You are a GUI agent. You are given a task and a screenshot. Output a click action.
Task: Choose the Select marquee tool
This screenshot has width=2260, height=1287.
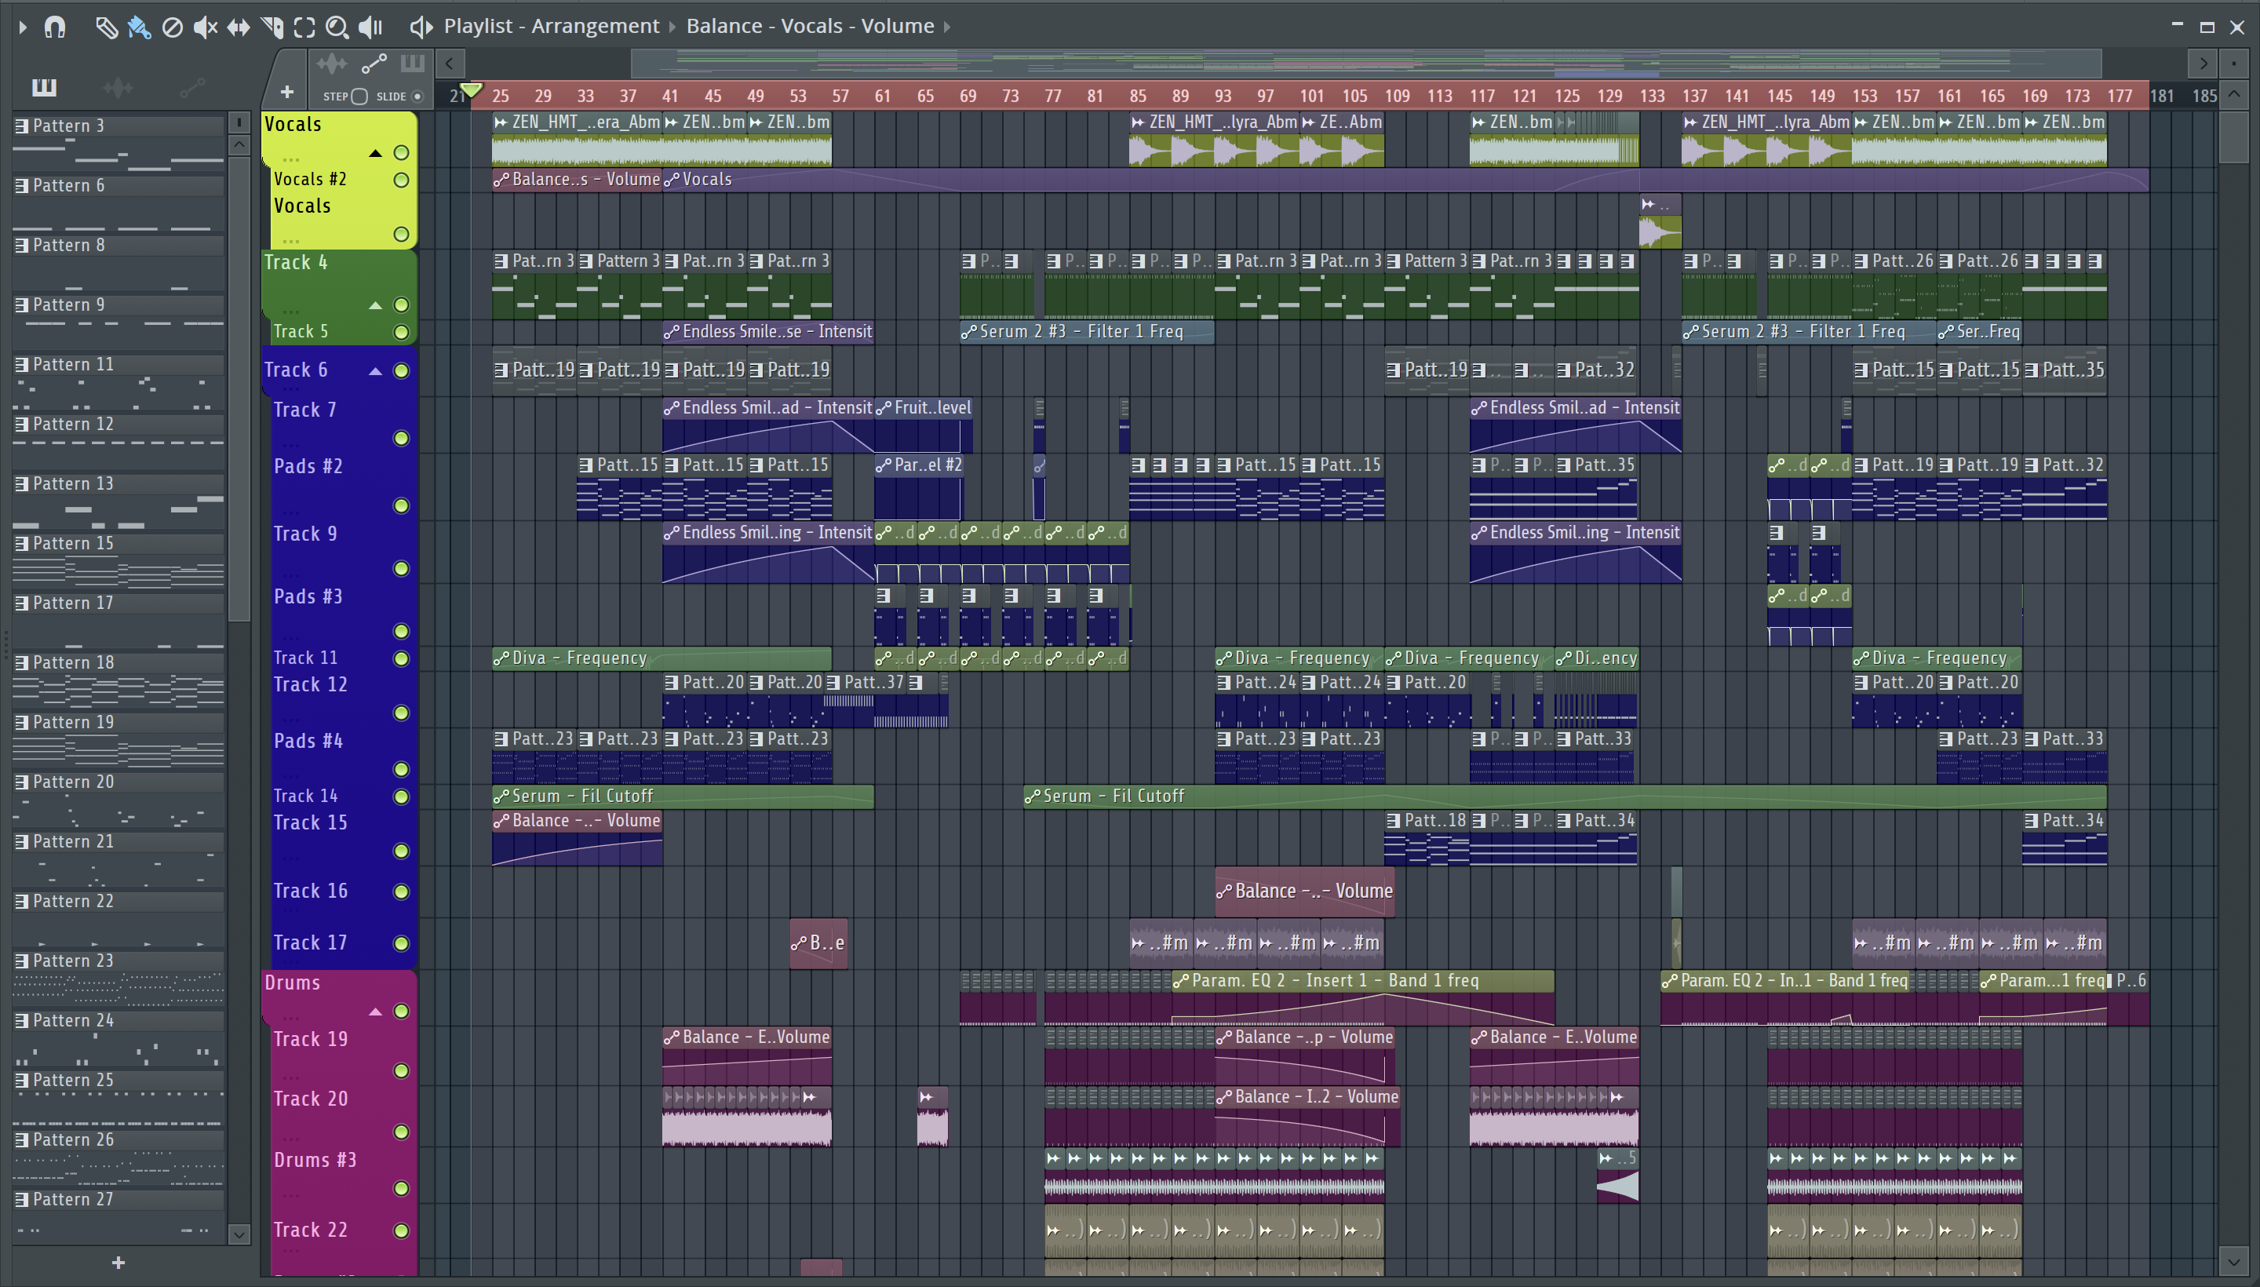304,27
